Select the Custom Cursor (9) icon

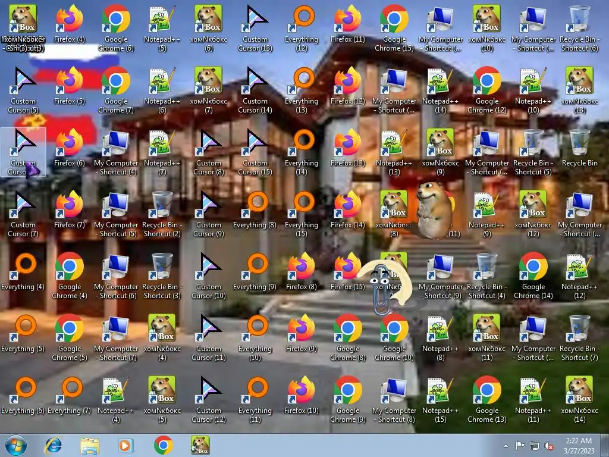(209, 214)
